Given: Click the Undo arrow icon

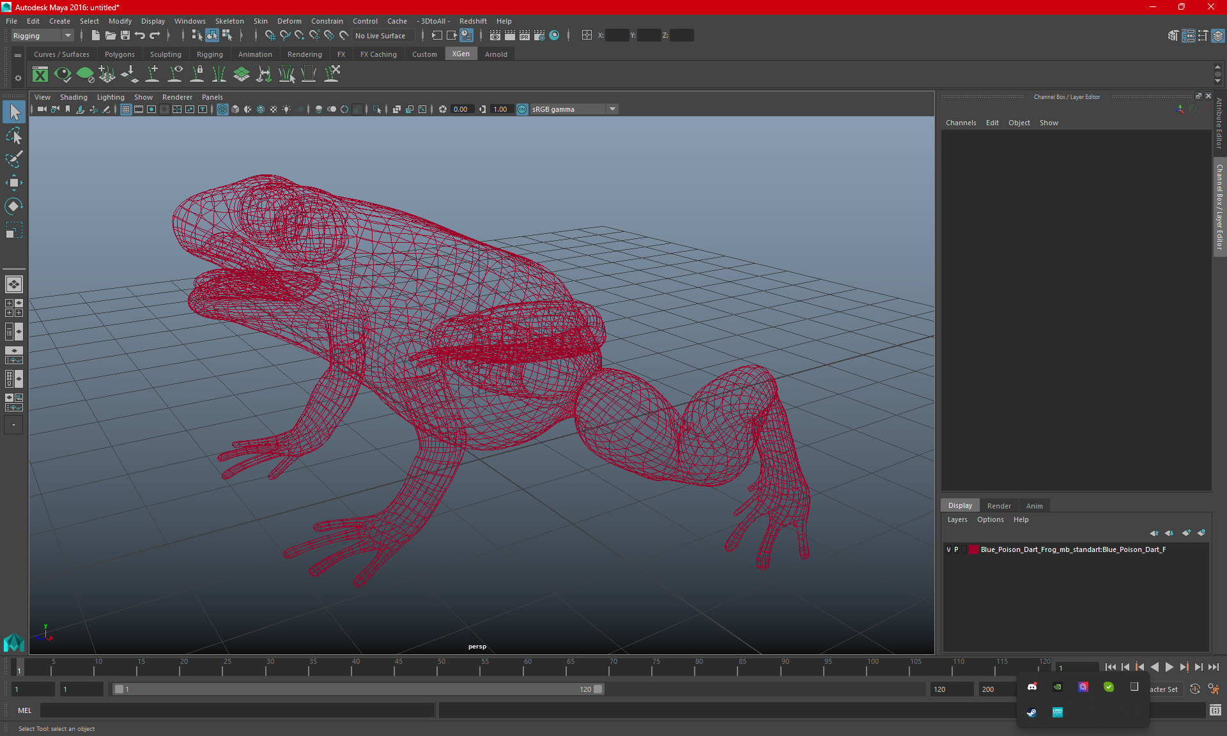Looking at the screenshot, I should pyautogui.click(x=140, y=36).
